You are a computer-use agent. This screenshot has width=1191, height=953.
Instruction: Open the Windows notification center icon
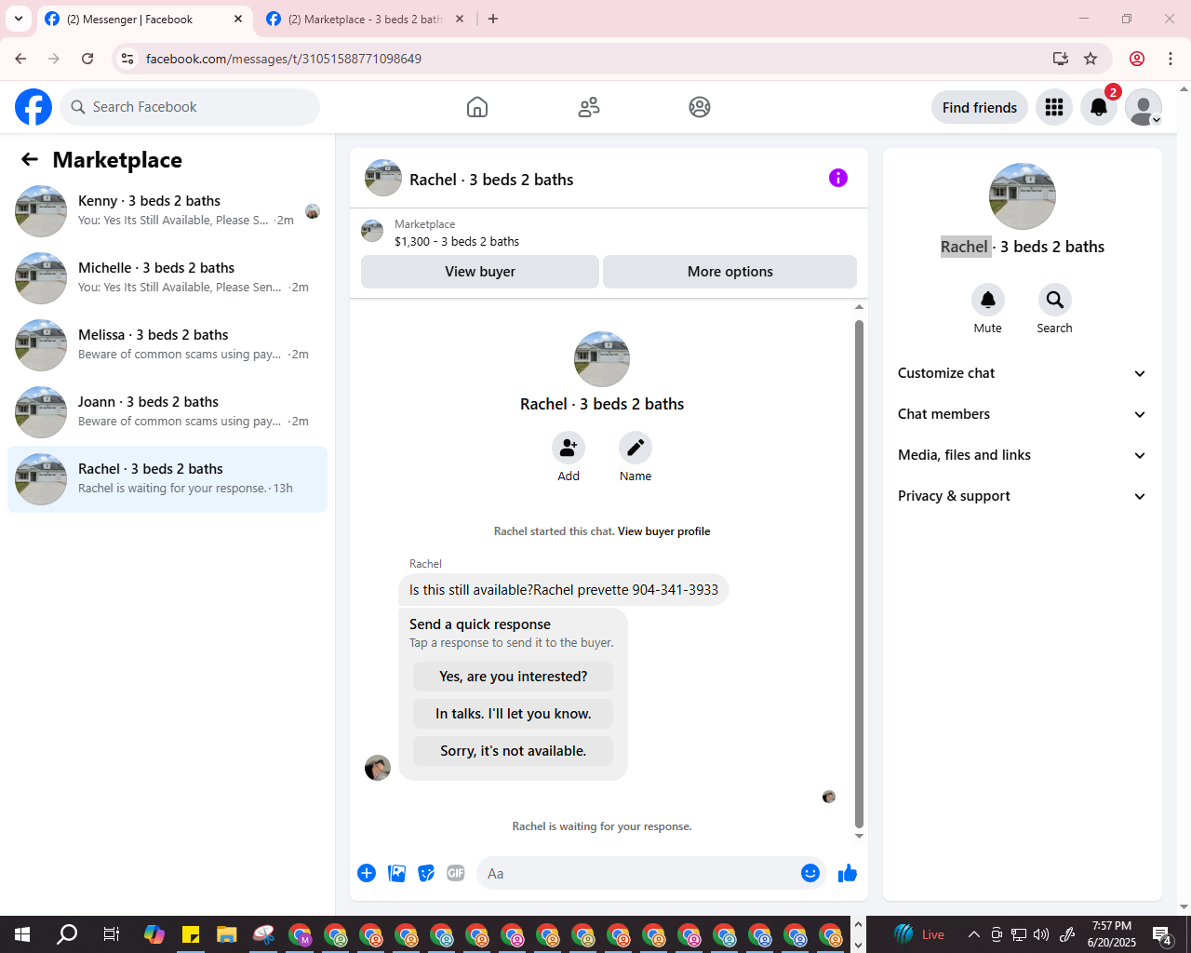(x=1162, y=934)
